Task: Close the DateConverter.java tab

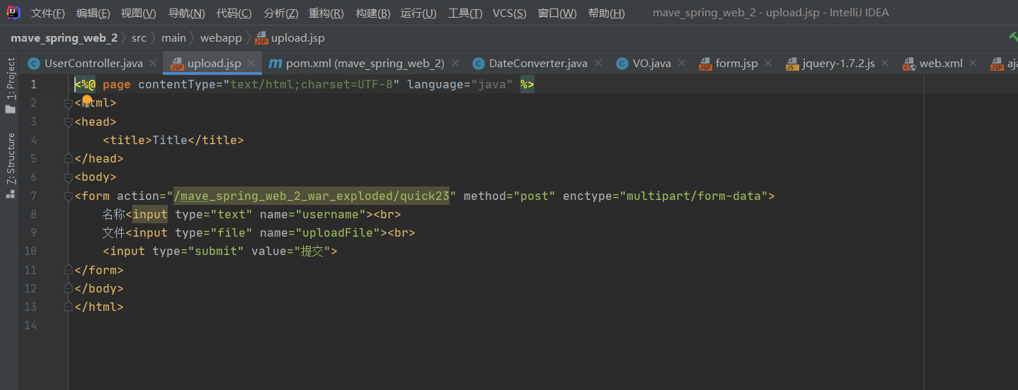Action: point(598,64)
